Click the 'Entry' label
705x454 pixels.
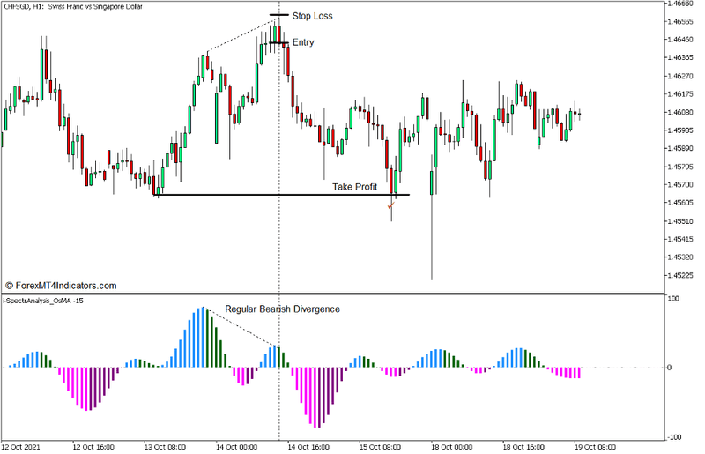coord(303,42)
